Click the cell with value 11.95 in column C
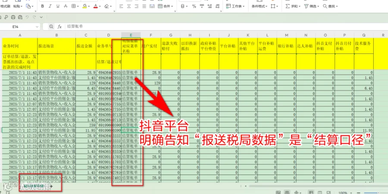This screenshot has width=388, height=194. (x=86, y=130)
